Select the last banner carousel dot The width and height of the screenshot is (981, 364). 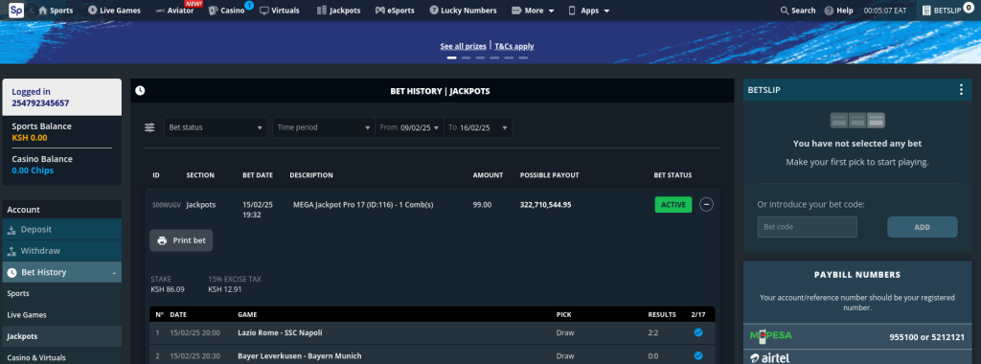coord(523,57)
